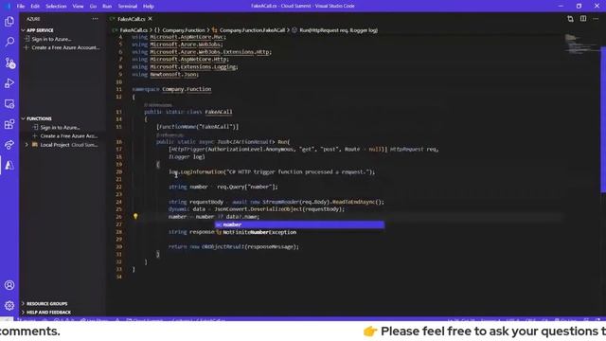Open the Live Share view icon
The height and width of the screenshot is (341, 606).
(9, 145)
